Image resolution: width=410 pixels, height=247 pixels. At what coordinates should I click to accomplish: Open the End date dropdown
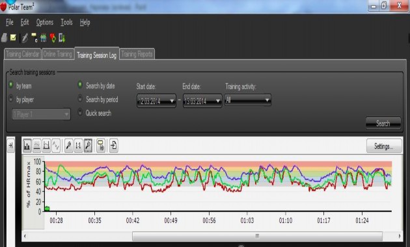(x=202, y=101)
